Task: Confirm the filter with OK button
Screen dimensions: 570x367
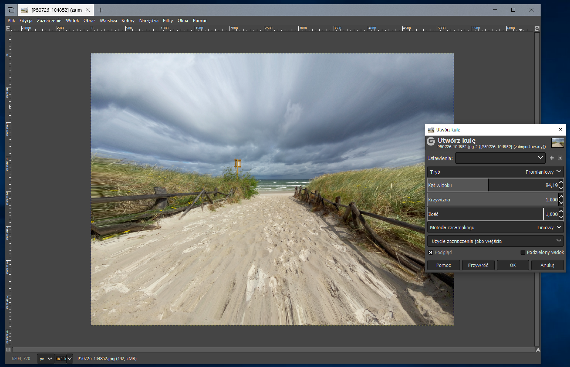Action: (x=513, y=265)
